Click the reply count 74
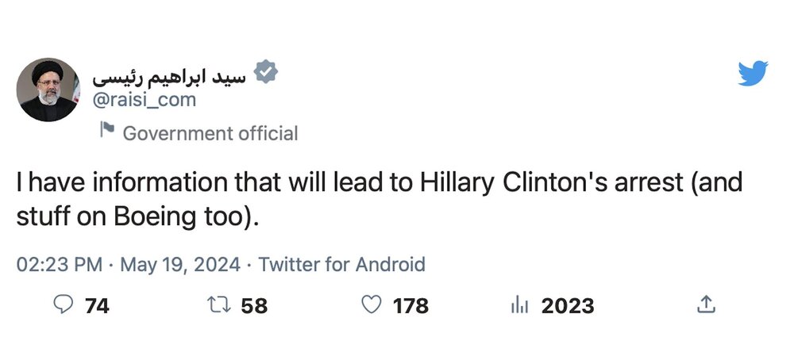The image size is (794, 352). click(x=96, y=305)
